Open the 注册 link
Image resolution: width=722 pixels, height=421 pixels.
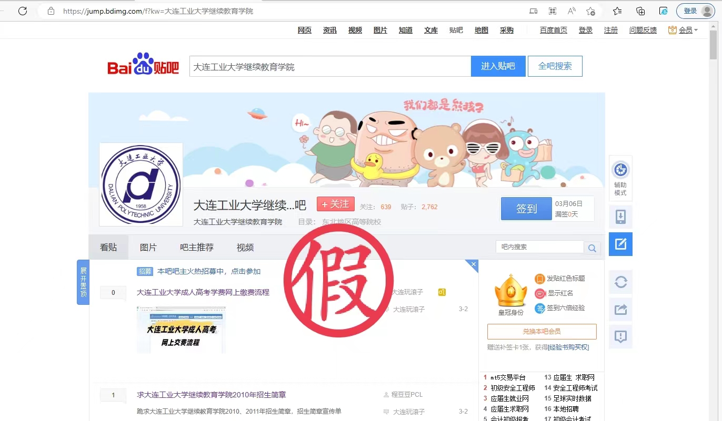[611, 30]
